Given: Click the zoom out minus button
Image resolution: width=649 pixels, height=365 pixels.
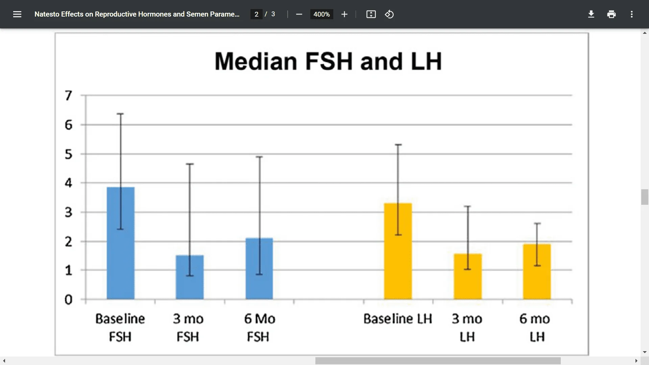Looking at the screenshot, I should [299, 14].
